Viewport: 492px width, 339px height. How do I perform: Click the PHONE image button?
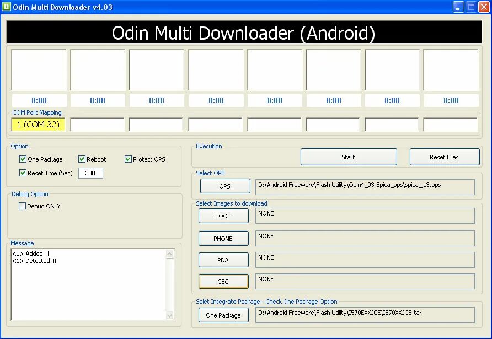(x=223, y=239)
